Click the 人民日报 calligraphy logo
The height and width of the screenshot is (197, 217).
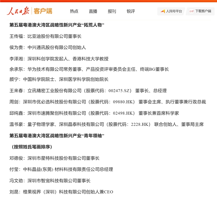coord(19,11)
